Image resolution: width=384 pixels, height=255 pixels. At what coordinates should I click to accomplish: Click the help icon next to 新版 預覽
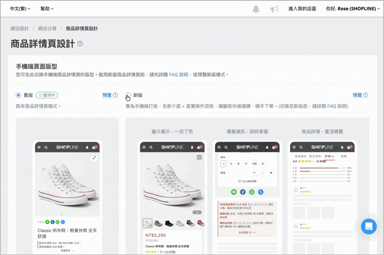point(366,95)
